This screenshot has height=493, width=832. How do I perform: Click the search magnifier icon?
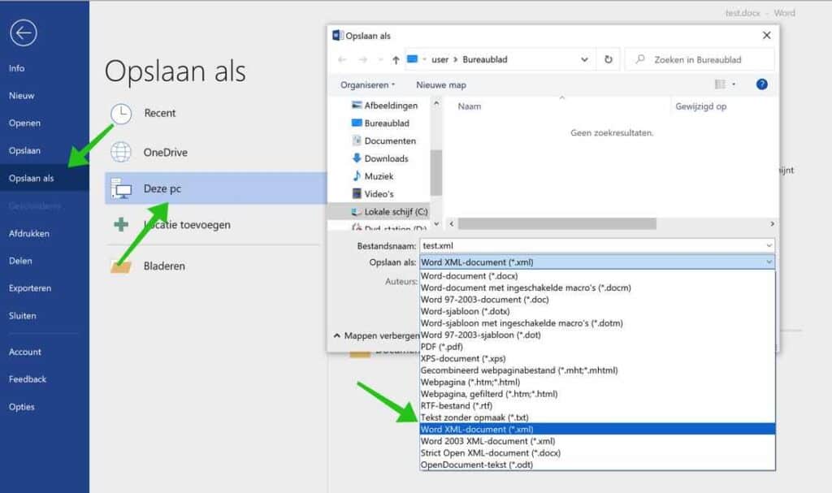(640, 59)
